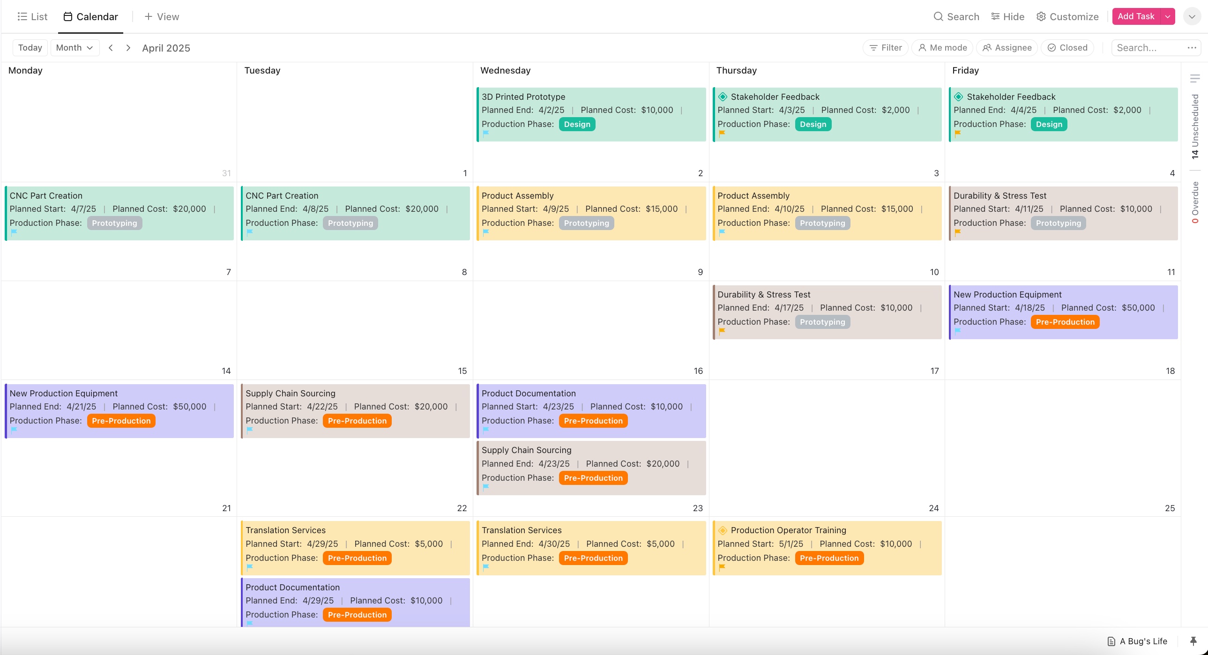
Task: Click the flag on April 17 Durability & Stress Test
Action: tap(722, 332)
